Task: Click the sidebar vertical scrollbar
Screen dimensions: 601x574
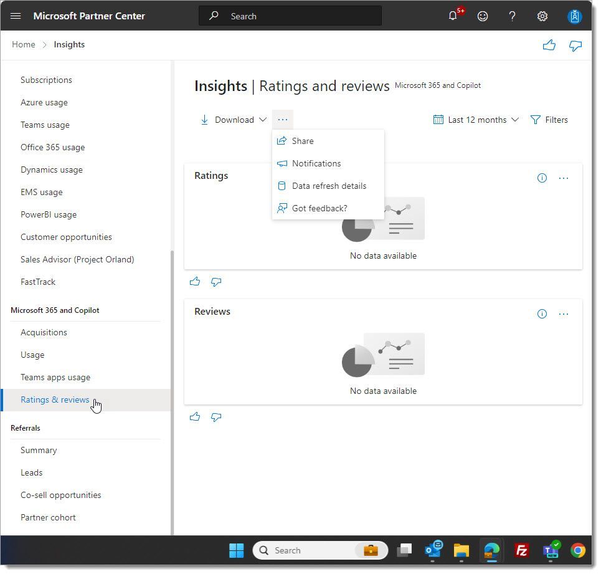Action: [172, 391]
